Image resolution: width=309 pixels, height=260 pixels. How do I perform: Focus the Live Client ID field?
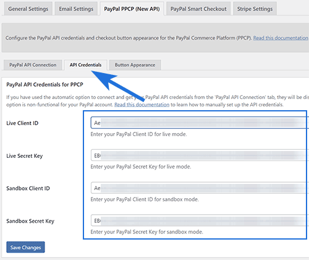tap(200, 123)
